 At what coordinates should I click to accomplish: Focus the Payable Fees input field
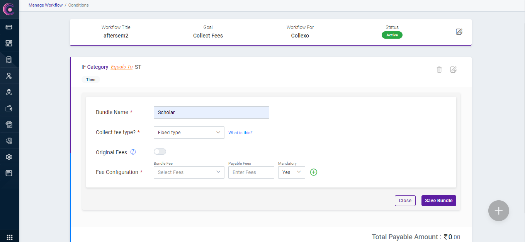tap(251, 172)
